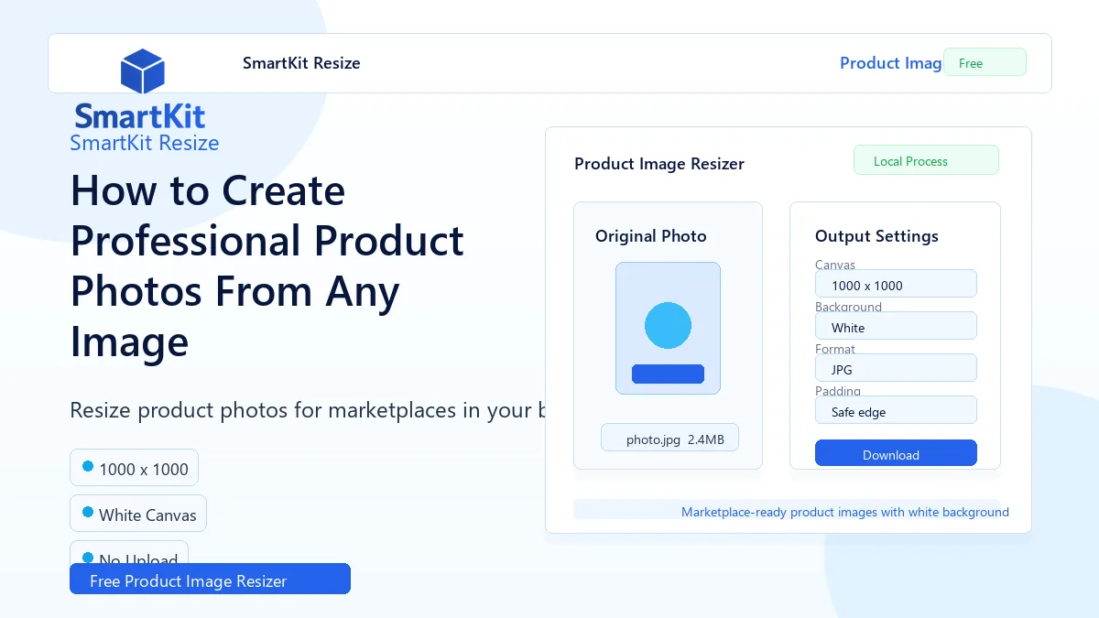Click the Output Settings heading
This screenshot has width=1099, height=618.
click(x=876, y=236)
